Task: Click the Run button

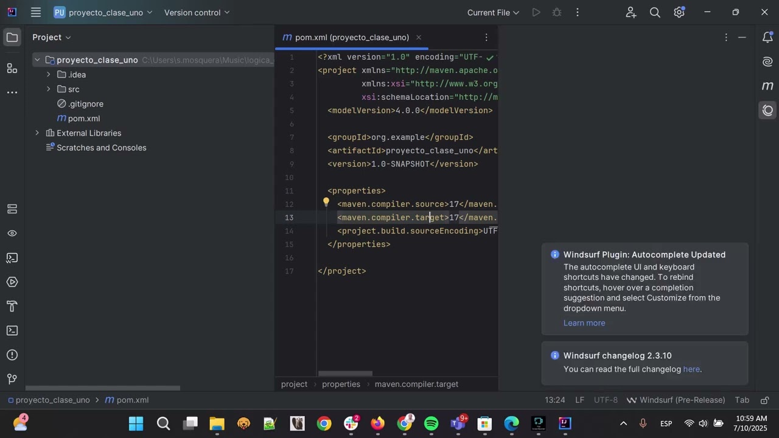Action: click(x=536, y=12)
